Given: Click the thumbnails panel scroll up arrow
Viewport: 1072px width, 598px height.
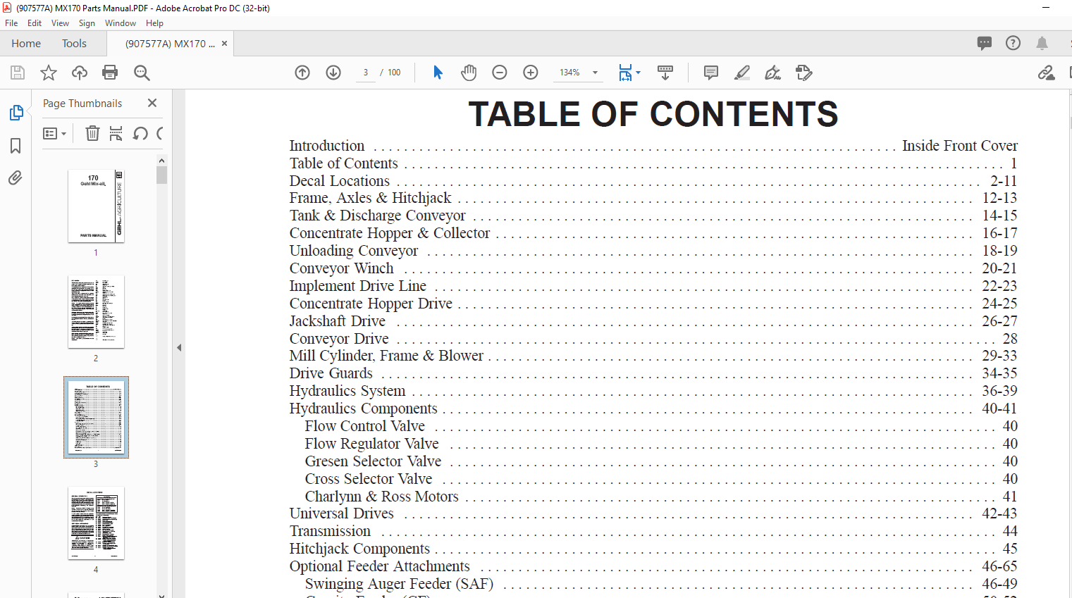Looking at the screenshot, I should pos(162,160).
